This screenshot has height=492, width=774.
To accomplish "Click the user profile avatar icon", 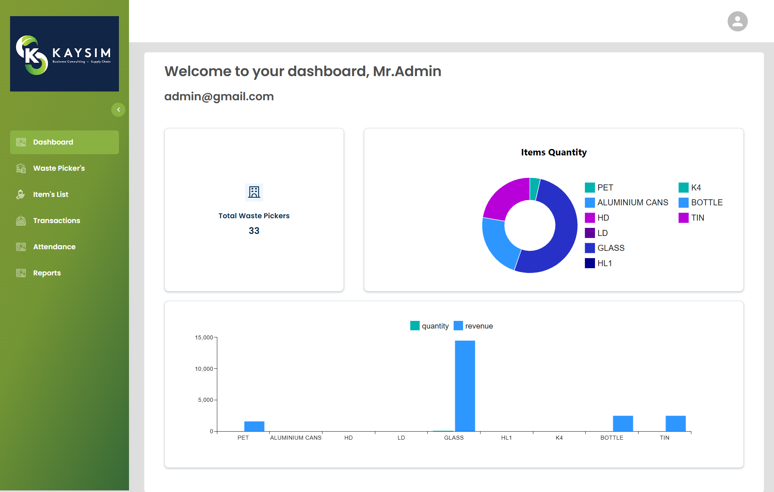I will 737,21.
